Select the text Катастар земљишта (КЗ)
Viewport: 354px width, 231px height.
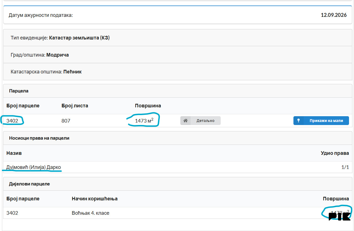(x=79, y=38)
